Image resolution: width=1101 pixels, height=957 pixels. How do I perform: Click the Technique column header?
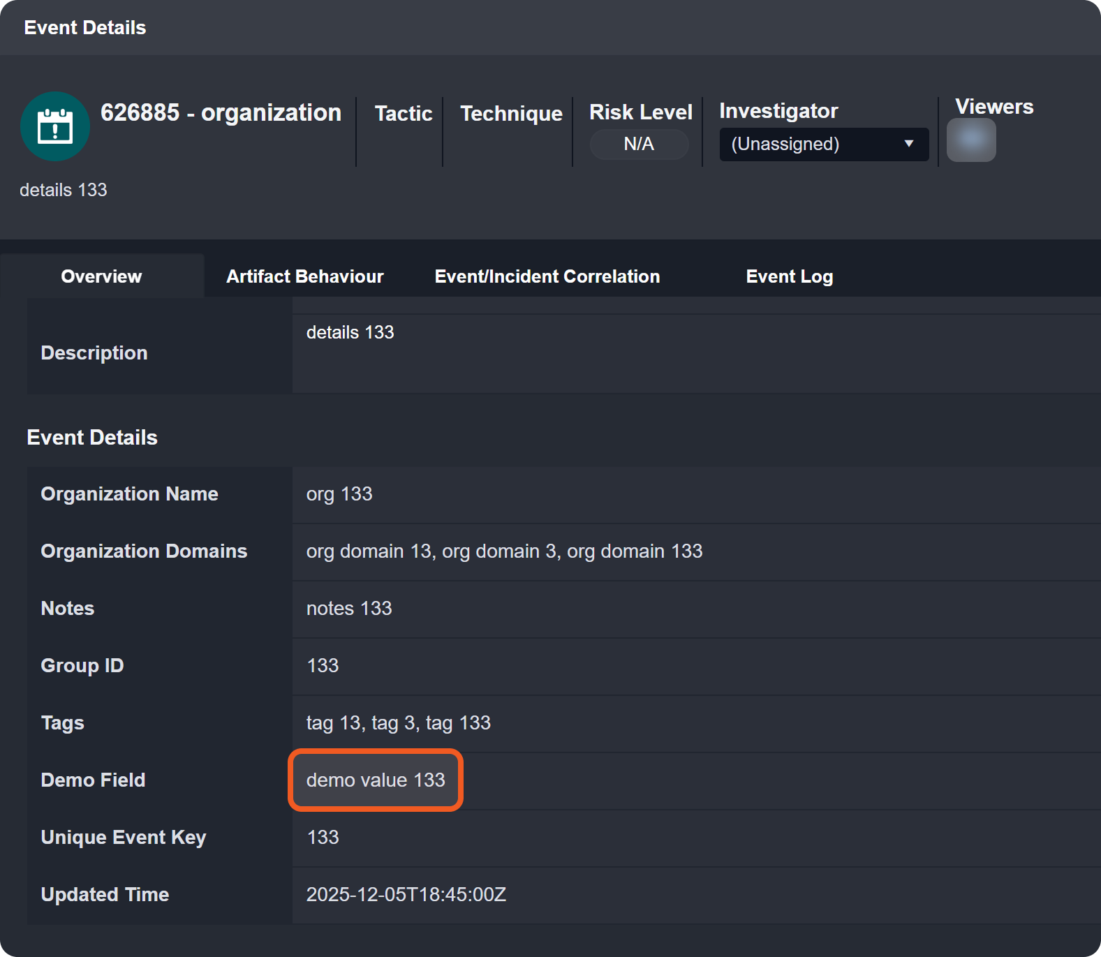[511, 114]
